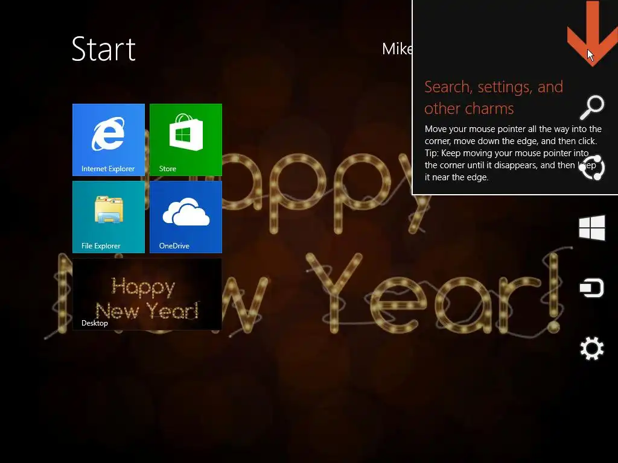Click the Search charm magnifier icon

click(592, 107)
